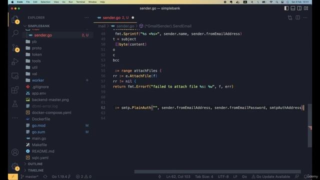Open the Dockerfile
Screen dimensions: 320x180
(41, 119)
